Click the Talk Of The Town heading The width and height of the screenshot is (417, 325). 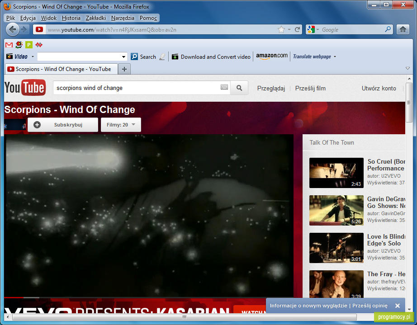point(332,143)
